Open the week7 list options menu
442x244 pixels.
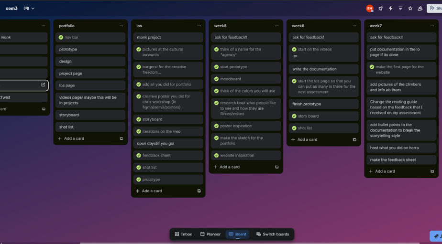click(x=432, y=26)
